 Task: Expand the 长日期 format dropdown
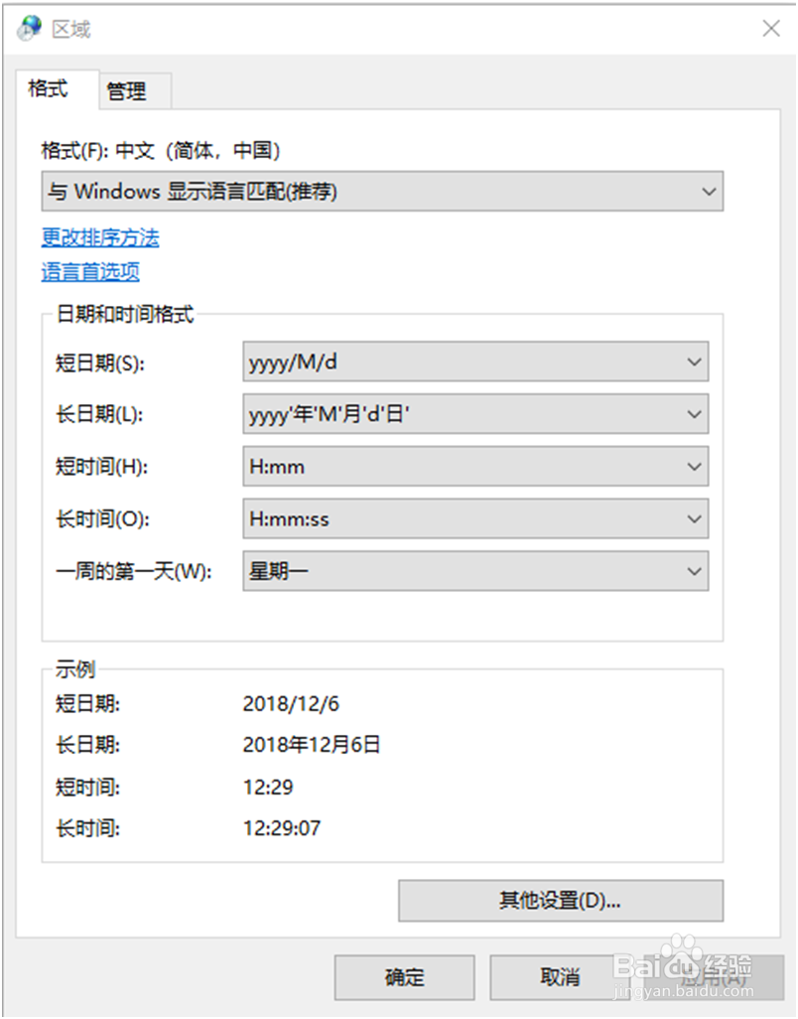[x=475, y=414]
